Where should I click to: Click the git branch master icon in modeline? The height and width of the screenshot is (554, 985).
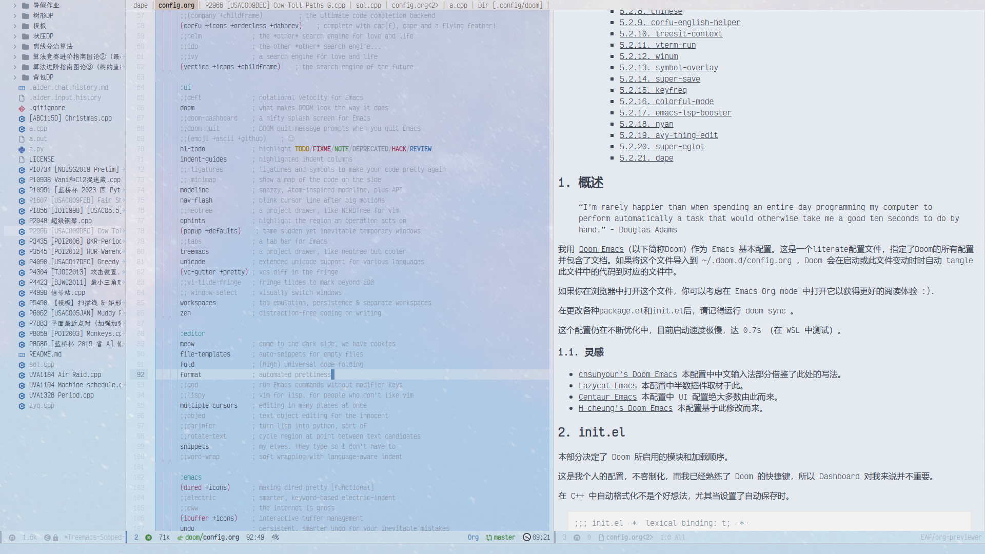point(489,538)
